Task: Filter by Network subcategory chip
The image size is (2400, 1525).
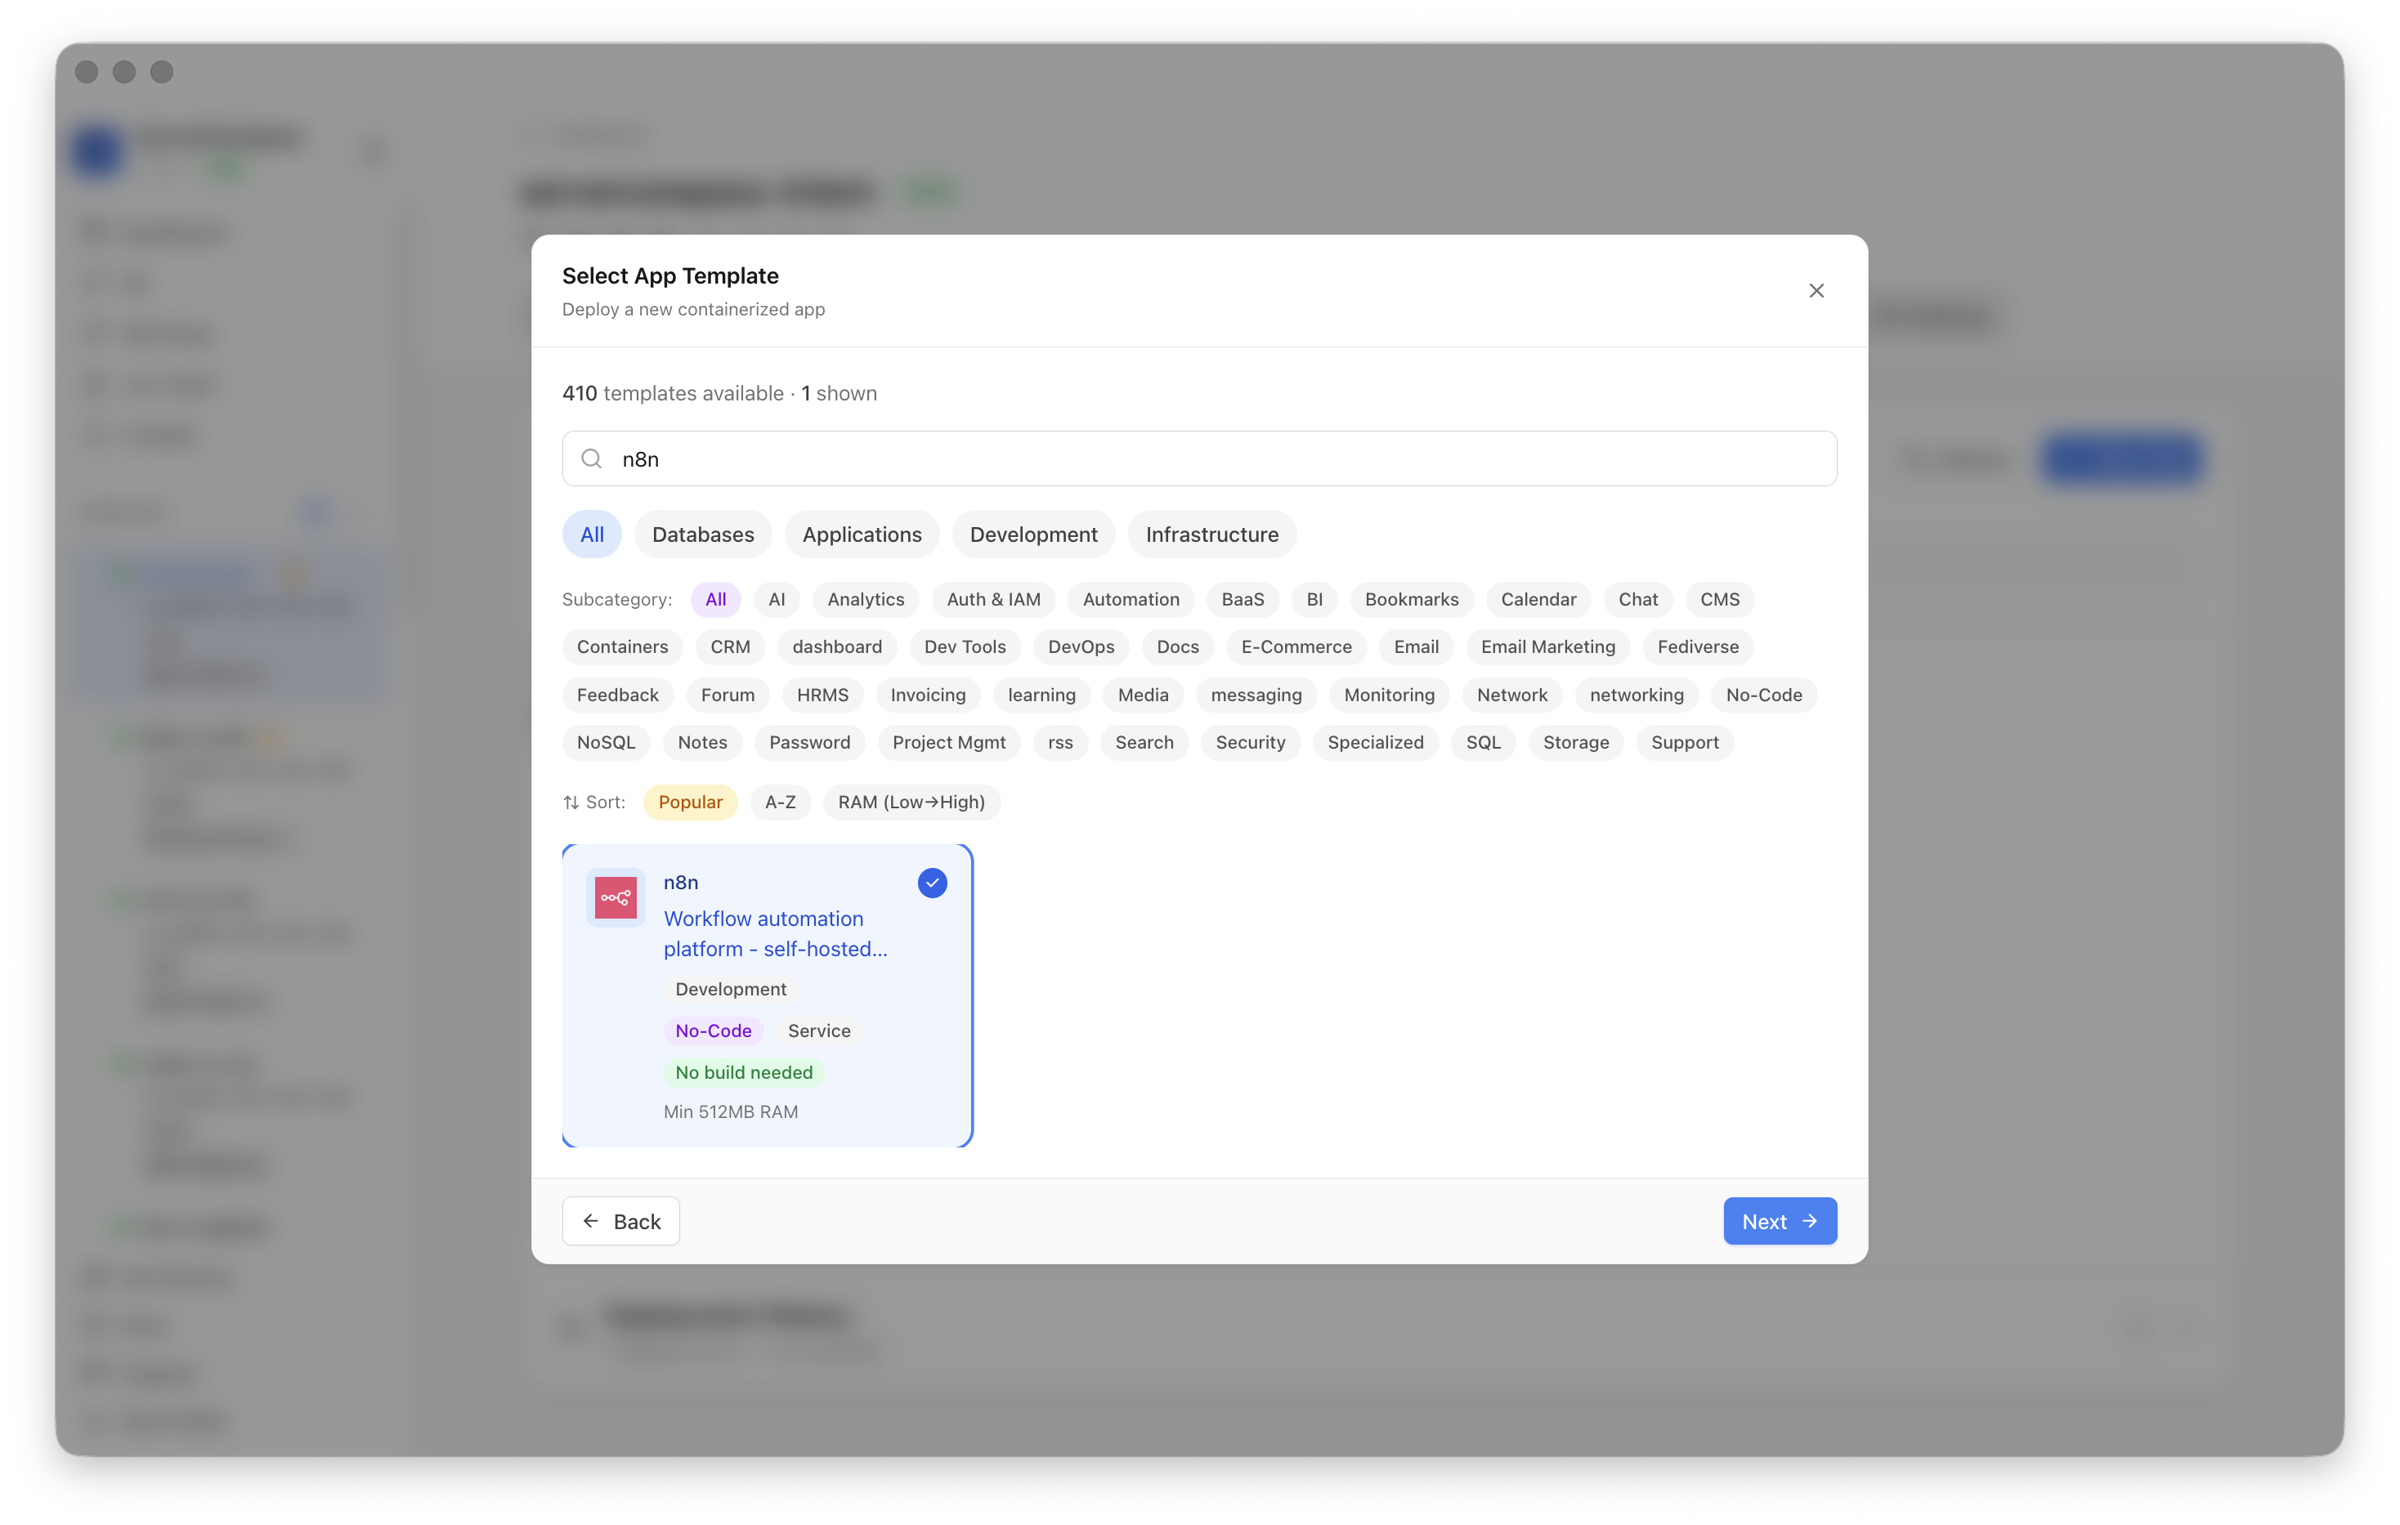Action: click(1511, 695)
